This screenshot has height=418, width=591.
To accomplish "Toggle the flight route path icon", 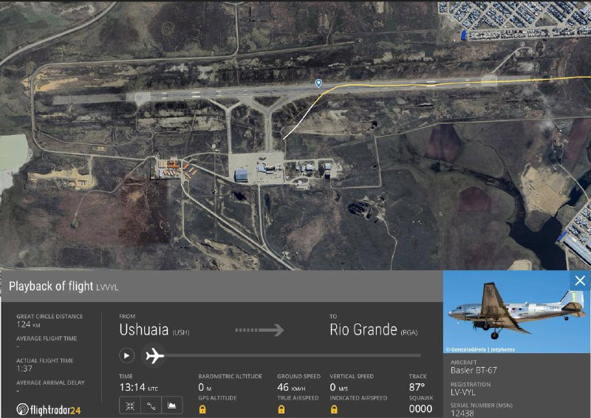I will pyautogui.click(x=151, y=405).
